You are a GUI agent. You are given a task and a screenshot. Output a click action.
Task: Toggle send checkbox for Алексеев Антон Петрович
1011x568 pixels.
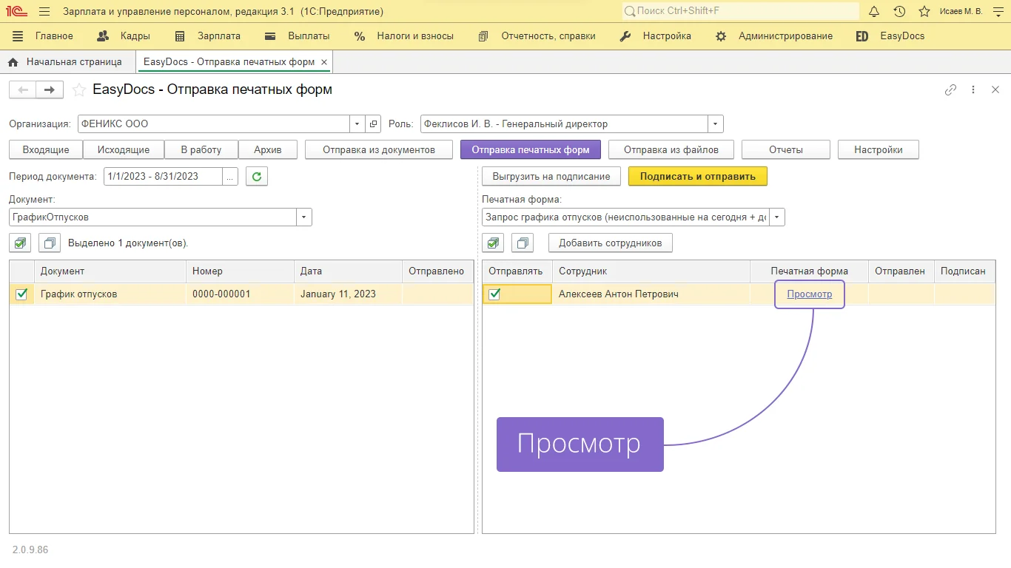coord(494,294)
